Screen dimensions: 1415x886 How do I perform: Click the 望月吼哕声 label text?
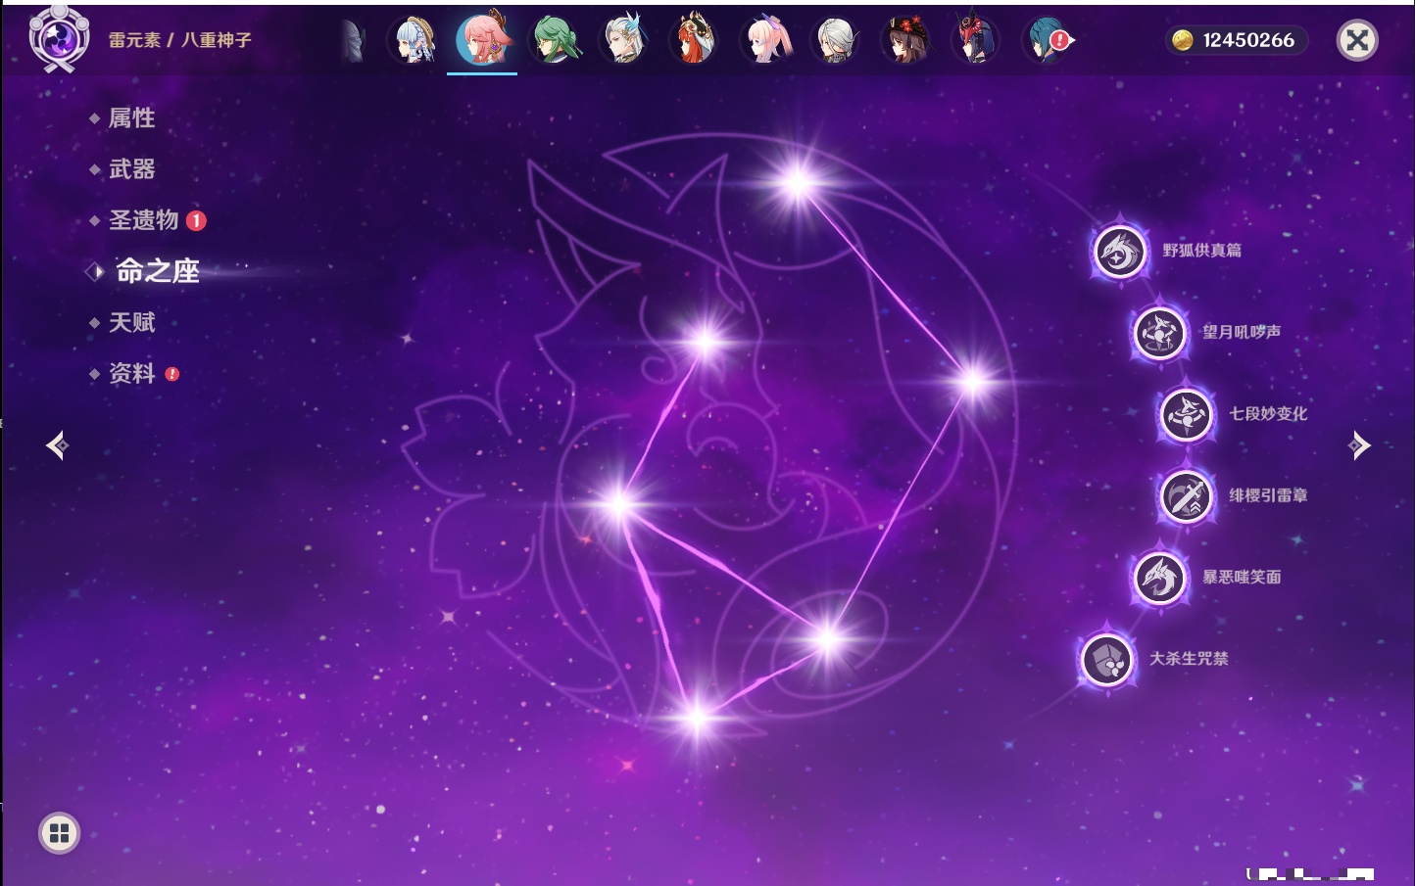(x=1242, y=332)
